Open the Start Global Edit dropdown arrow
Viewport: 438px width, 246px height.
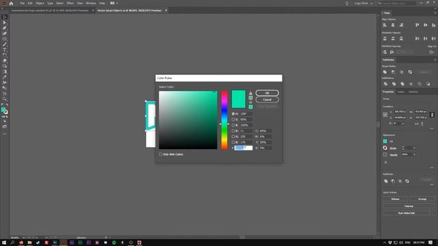[432, 213]
